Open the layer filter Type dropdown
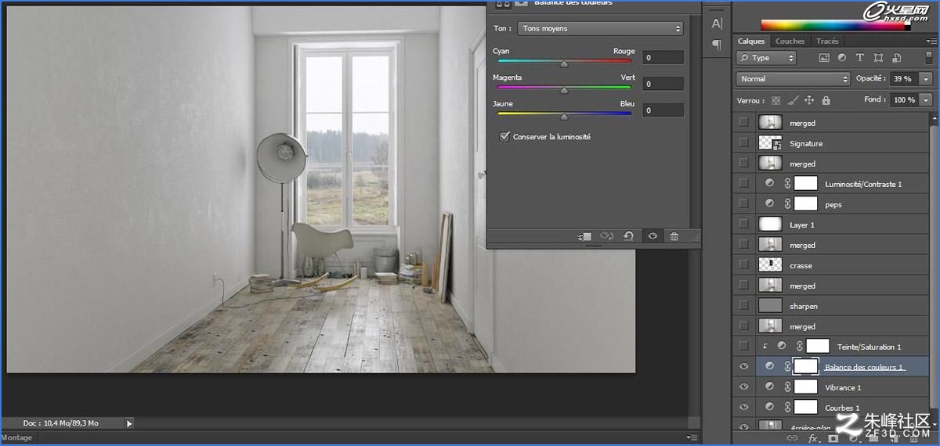Screen dimensions: 940x446 tap(766, 58)
